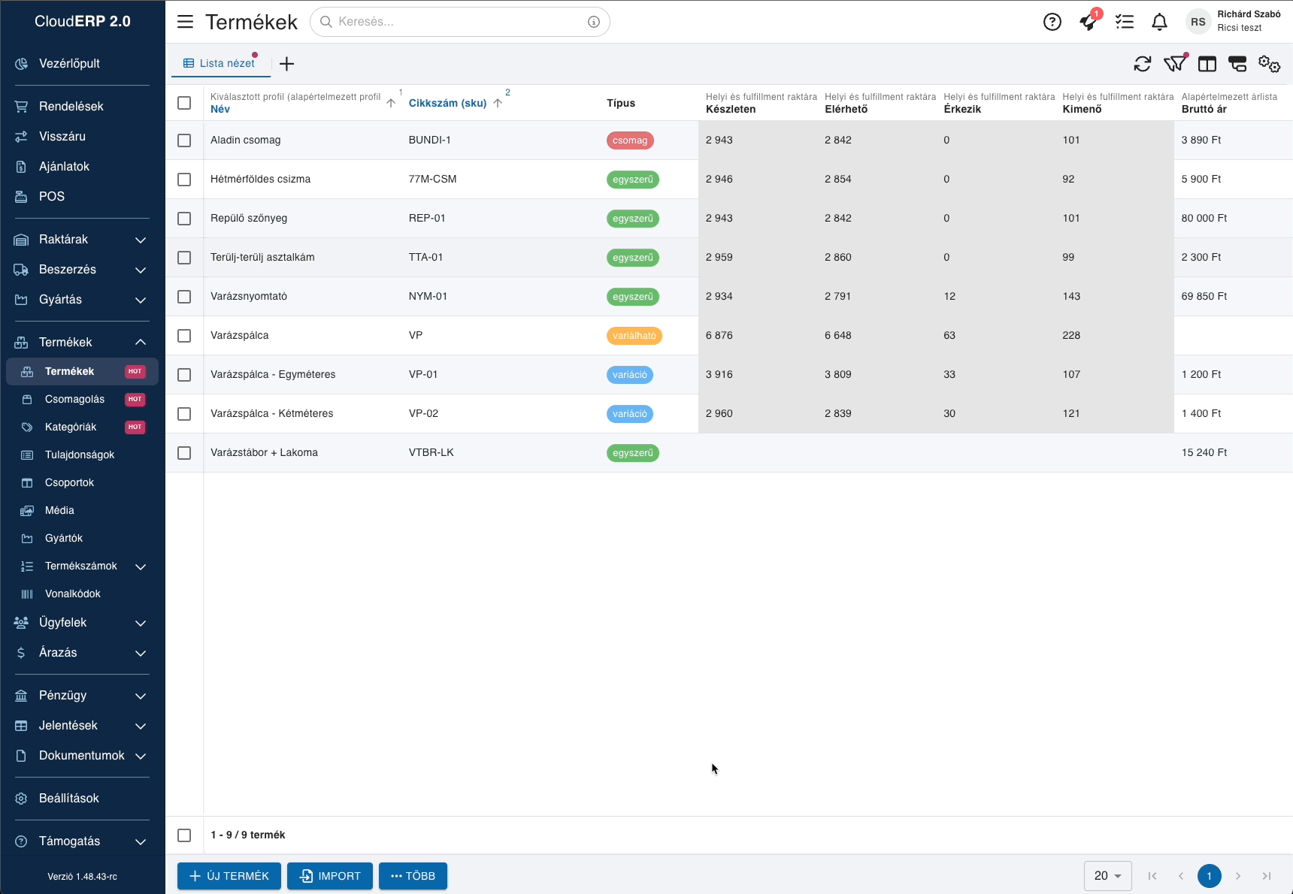
Task: Click the POS register icon
Action: click(21, 197)
